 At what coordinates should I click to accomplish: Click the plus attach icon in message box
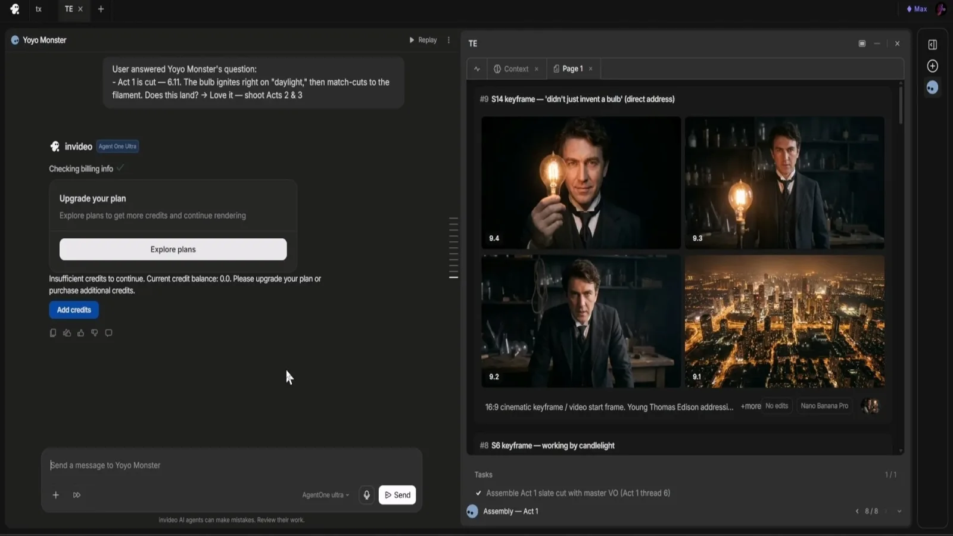[55, 495]
